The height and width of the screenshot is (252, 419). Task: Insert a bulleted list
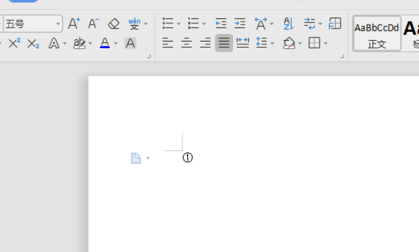pyautogui.click(x=168, y=24)
